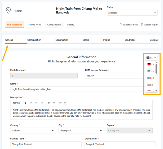Screen dimensions: 163x149
Task: Decrease indent in description editor
Action: tap(60, 103)
